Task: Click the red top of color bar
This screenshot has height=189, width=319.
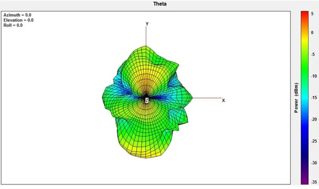Action: (305, 14)
